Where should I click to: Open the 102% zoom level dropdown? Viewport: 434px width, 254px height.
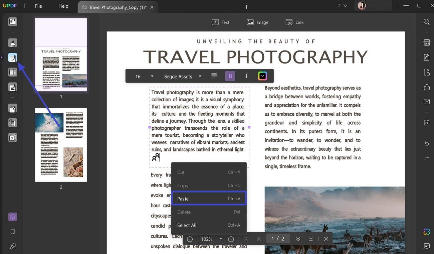221,239
